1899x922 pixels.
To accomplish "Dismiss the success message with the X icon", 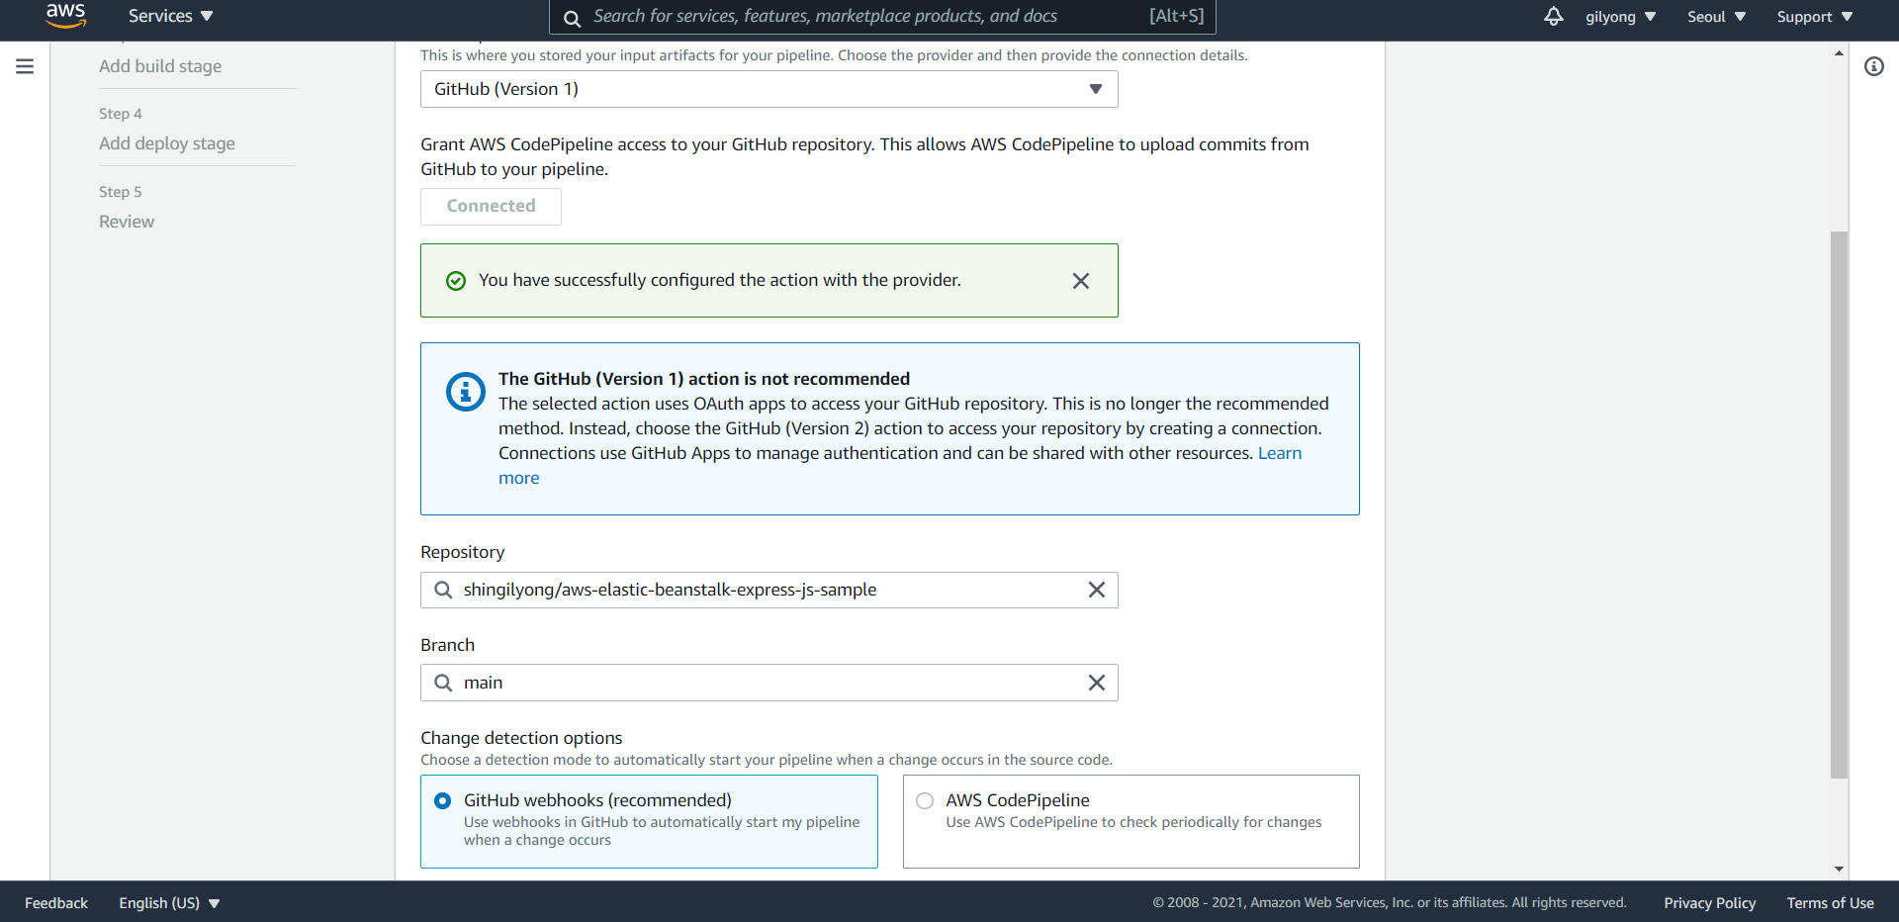I will click(1081, 281).
